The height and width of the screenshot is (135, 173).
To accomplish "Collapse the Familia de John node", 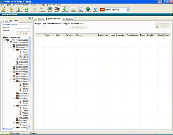I will [x=11, y=47].
